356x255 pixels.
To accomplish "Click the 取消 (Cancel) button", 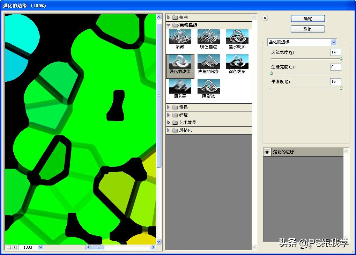I will point(307,29).
